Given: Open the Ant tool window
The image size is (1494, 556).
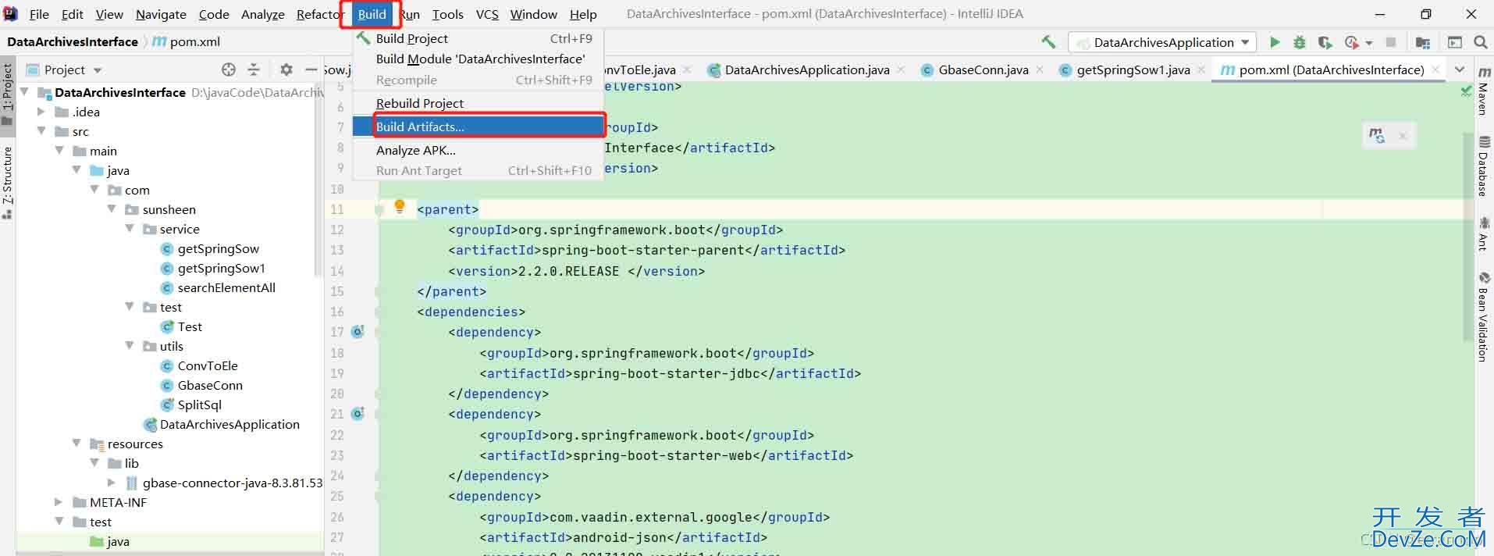Looking at the screenshot, I should coord(1484,234).
